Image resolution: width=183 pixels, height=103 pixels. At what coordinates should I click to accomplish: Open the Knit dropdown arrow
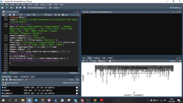31,15
